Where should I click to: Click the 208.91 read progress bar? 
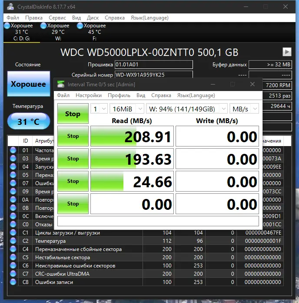click(132, 136)
